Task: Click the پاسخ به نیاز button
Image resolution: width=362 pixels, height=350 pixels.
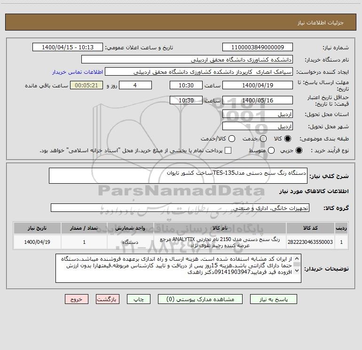Action: pos(273,299)
